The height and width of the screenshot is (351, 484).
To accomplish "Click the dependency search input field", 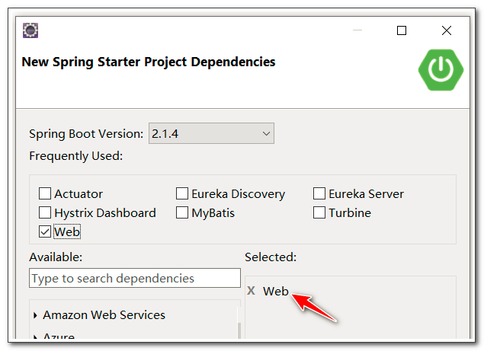I will pyautogui.click(x=135, y=278).
